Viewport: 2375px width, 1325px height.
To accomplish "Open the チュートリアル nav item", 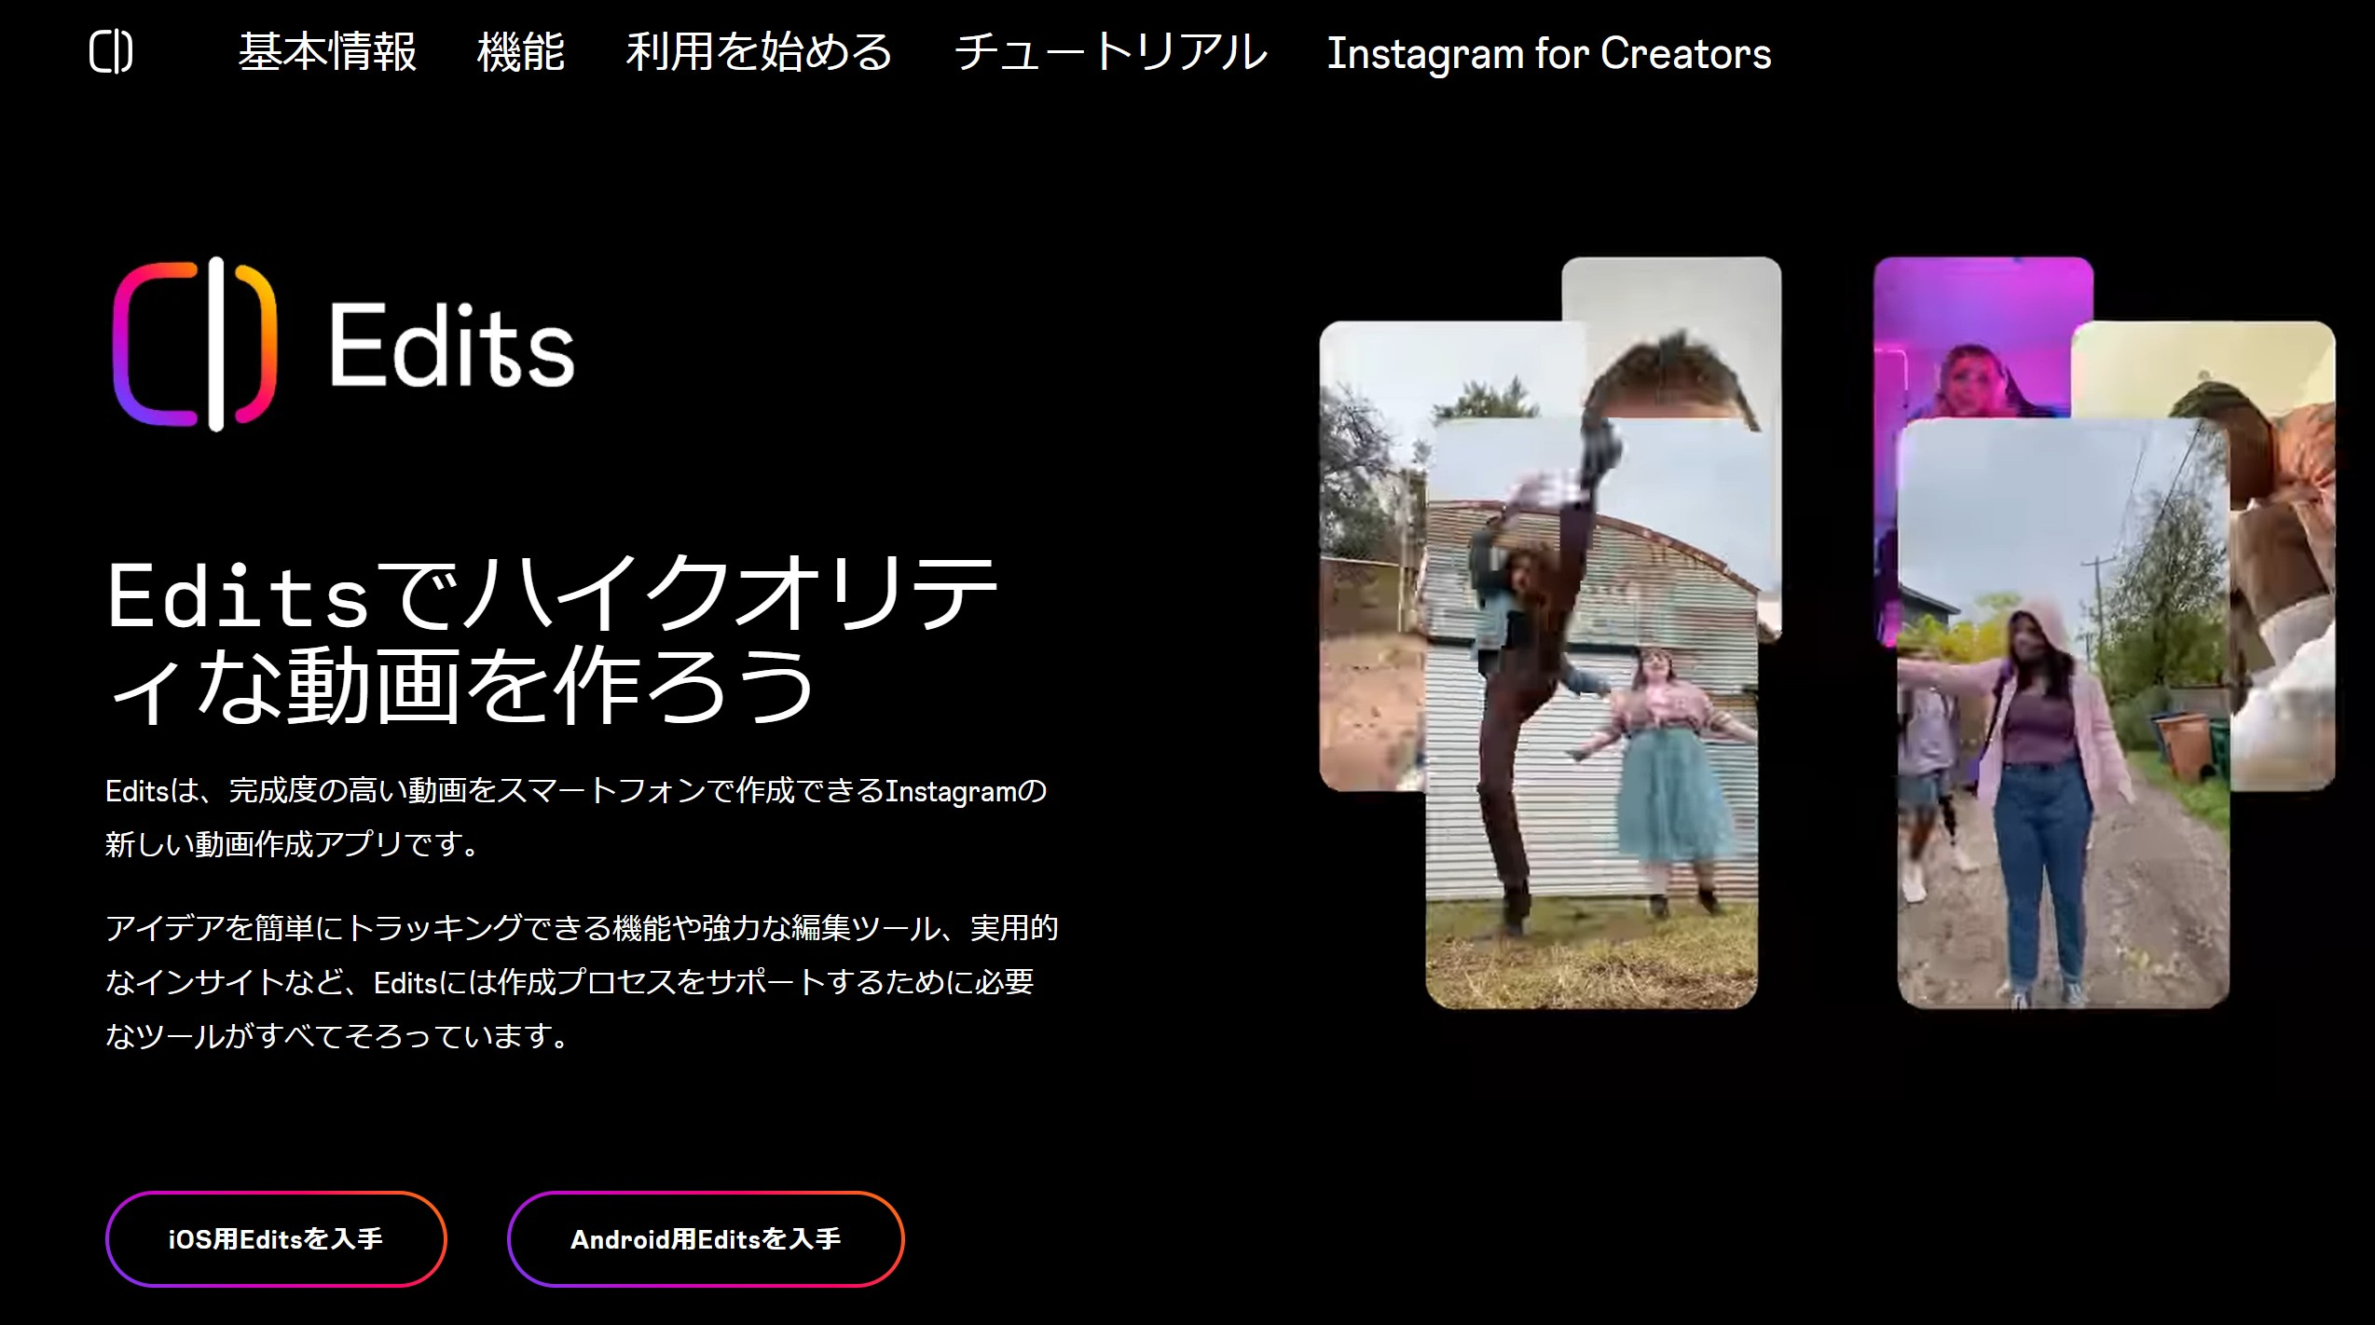I will tap(1110, 52).
